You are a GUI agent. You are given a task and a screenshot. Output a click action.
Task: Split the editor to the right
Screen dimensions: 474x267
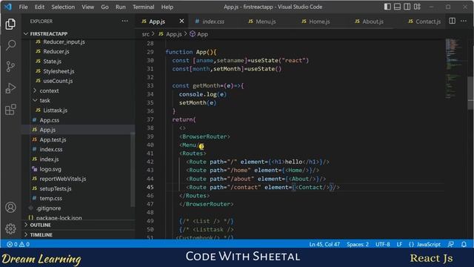(452, 21)
